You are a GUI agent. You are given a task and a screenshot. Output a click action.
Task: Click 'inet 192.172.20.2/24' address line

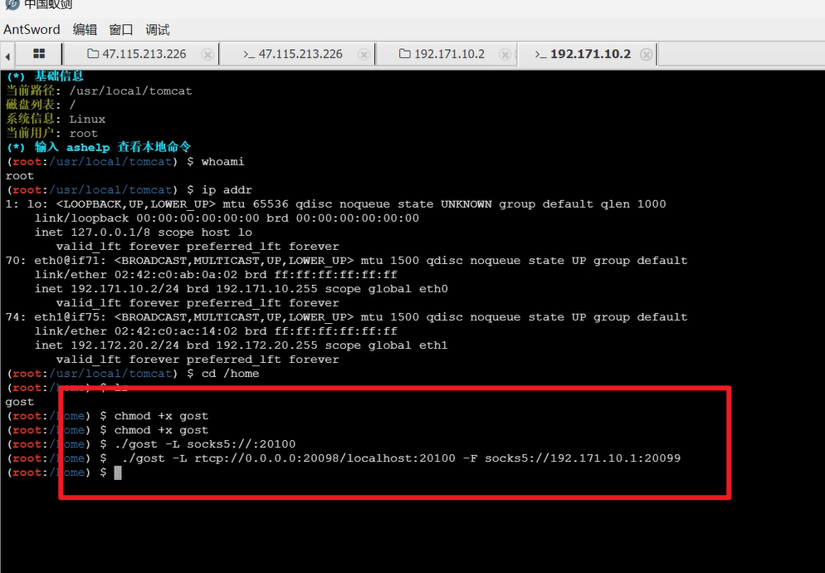tap(241, 345)
